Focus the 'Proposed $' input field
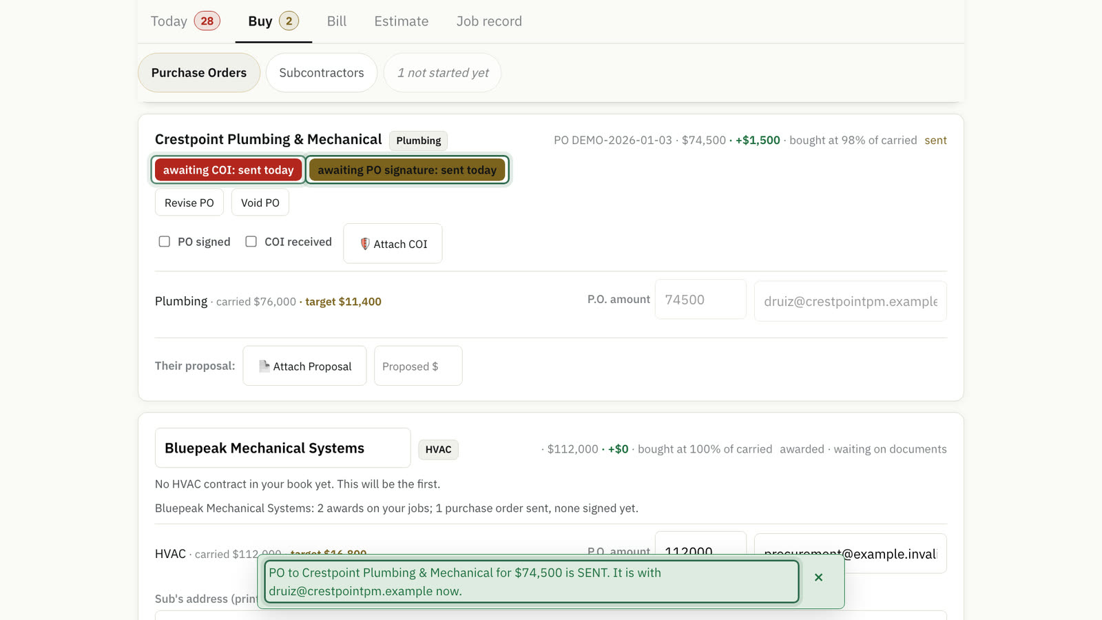 tap(418, 366)
